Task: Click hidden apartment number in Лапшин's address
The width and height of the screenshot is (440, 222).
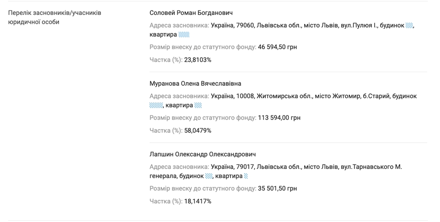Action: (x=246, y=176)
